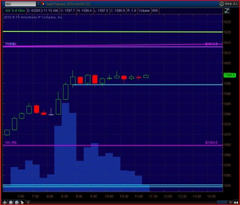Click the scroll left arrow at bottom
The width and height of the screenshot is (240, 205).
pyautogui.click(x=28, y=203)
